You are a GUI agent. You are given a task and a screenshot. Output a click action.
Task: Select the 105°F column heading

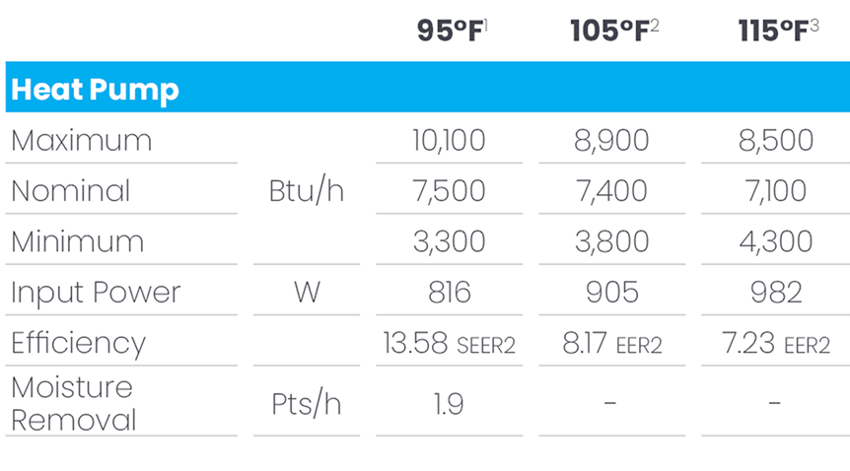pos(614,31)
